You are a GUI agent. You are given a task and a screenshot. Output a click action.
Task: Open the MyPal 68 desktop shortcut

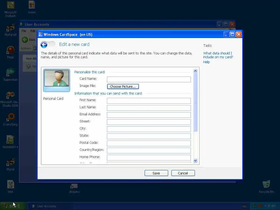10,30
